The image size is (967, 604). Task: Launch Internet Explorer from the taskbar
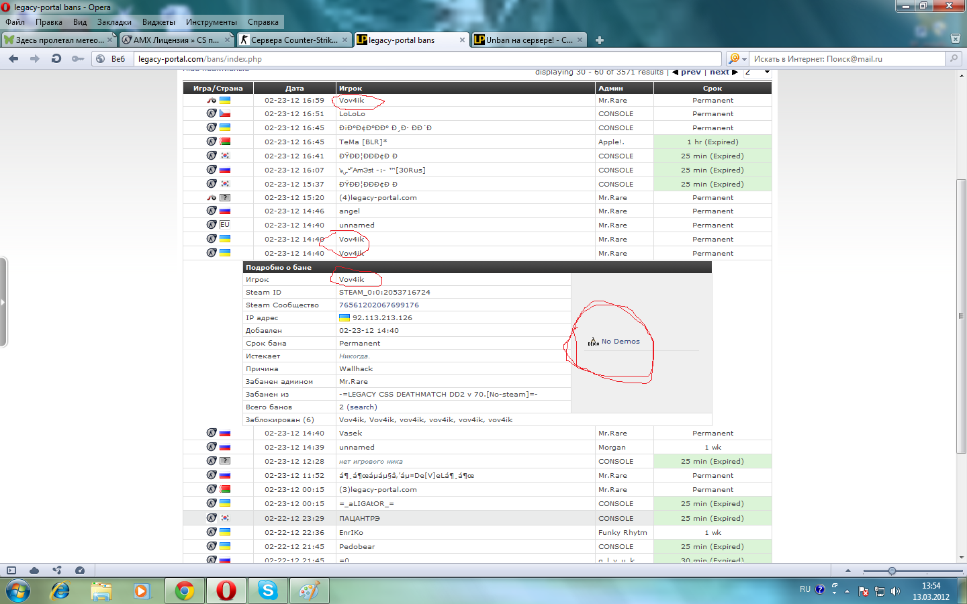click(x=60, y=591)
